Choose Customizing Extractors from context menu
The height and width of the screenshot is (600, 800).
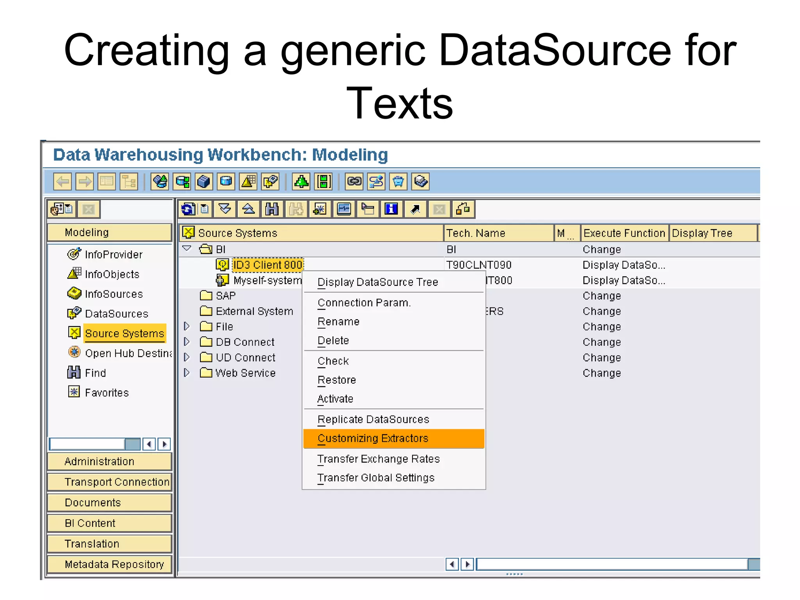[373, 438]
